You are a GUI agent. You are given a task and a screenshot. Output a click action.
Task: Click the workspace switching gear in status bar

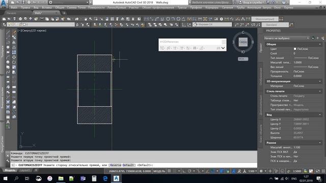tap(261, 171)
